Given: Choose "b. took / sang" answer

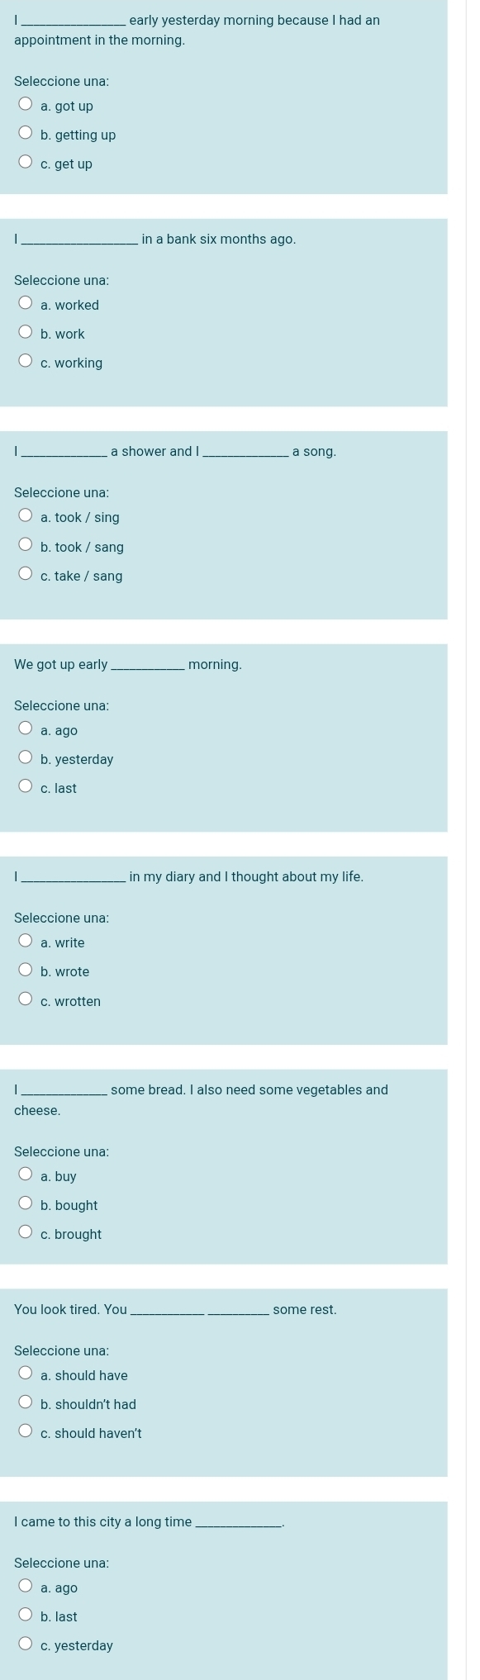Looking at the screenshot, I should [x=26, y=547].
